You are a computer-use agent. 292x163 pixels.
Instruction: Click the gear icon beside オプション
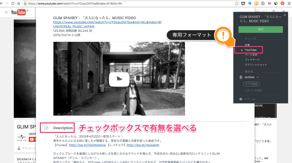coord(241,99)
